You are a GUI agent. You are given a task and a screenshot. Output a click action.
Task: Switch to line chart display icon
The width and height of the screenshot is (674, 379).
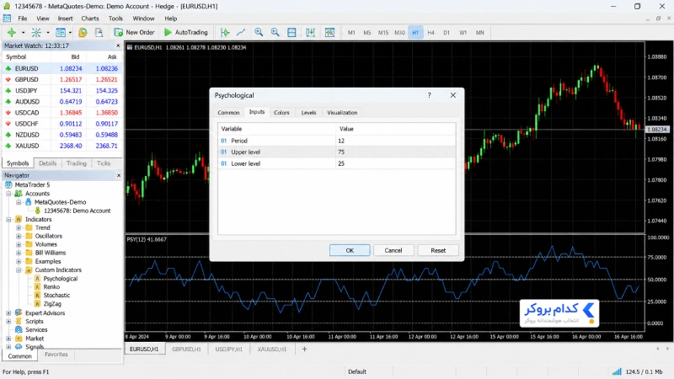[241, 32]
